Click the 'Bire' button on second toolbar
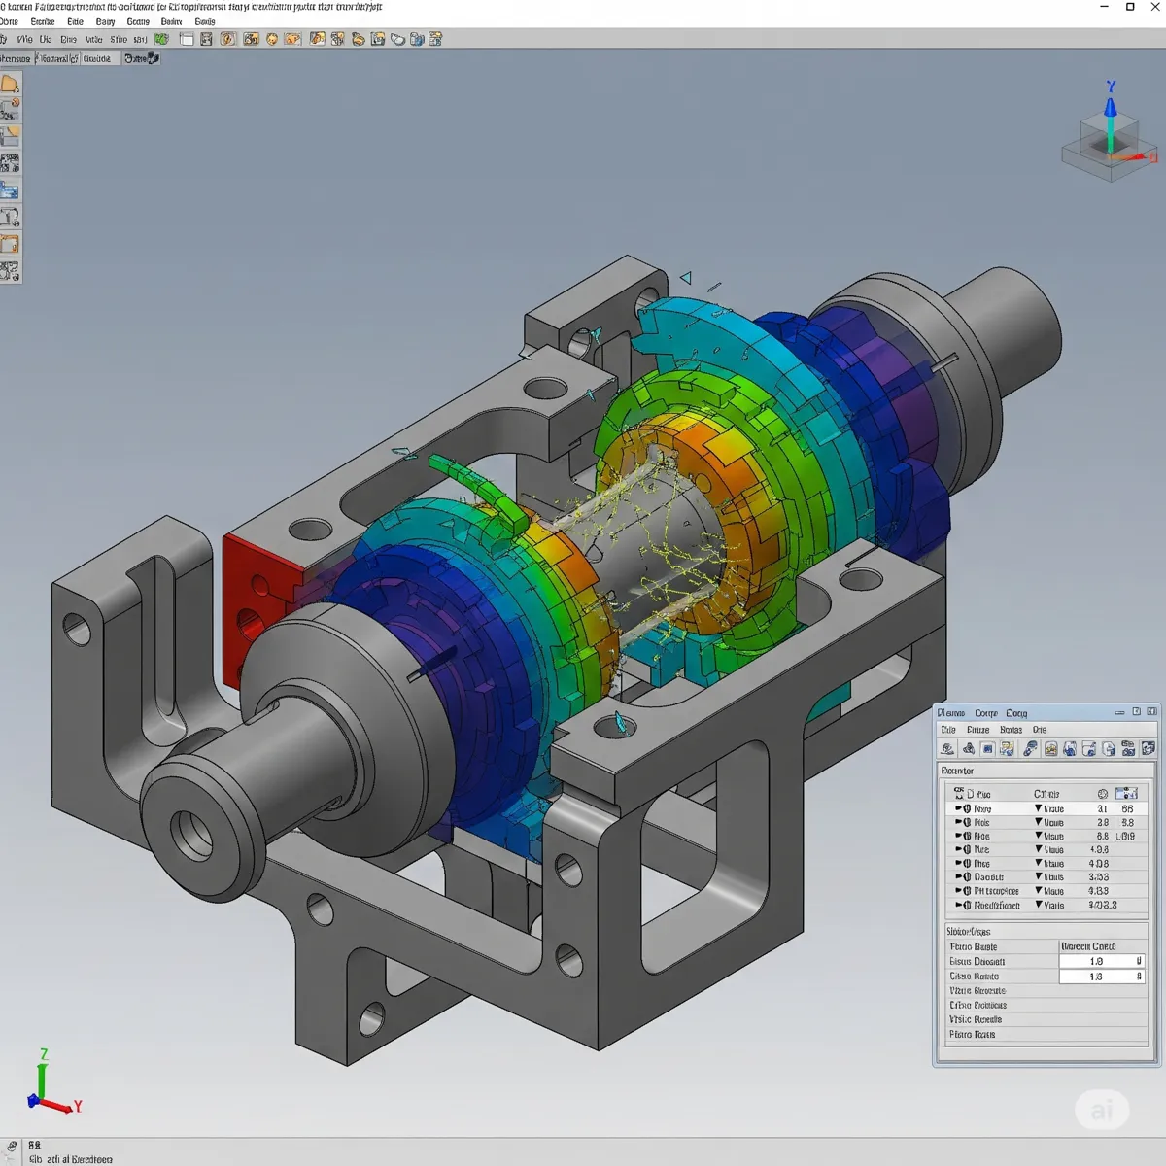The image size is (1166, 1166). 68,39
